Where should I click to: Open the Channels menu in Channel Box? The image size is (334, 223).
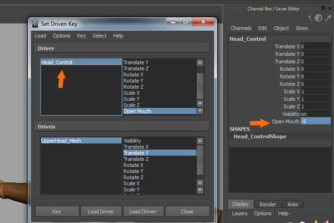(x=241, y=28)
